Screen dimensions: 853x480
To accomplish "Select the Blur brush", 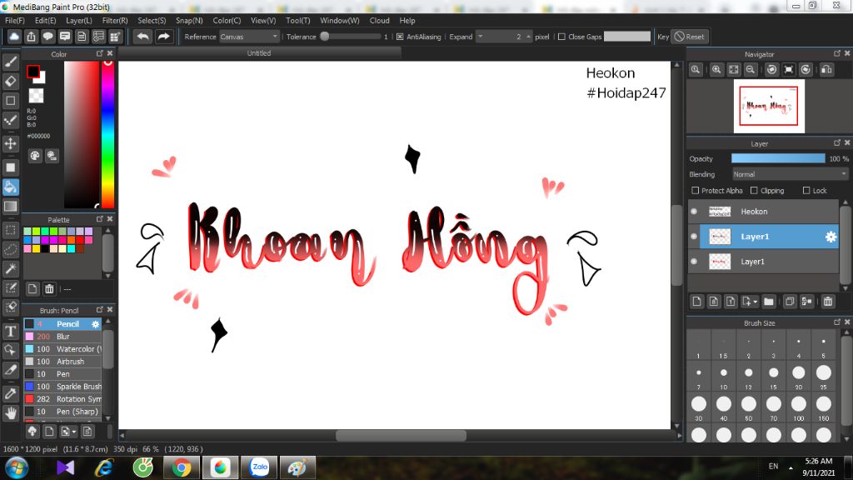I will [62, 337].
